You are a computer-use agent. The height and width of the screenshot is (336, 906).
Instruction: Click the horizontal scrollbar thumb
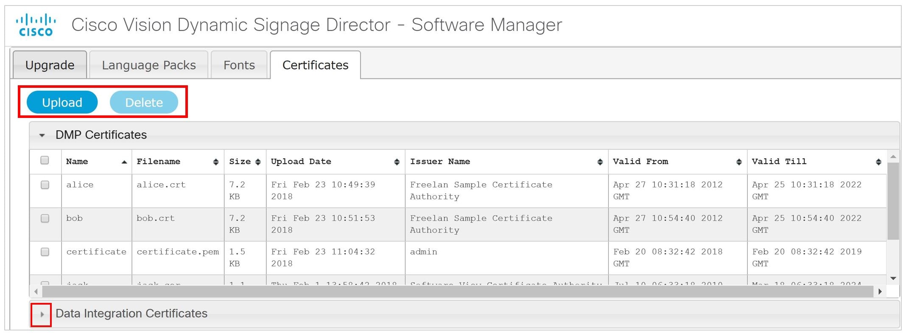pos(458,291)
